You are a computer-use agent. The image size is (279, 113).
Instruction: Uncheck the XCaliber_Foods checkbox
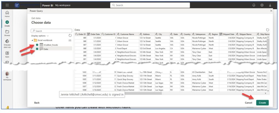click(37, 45)
